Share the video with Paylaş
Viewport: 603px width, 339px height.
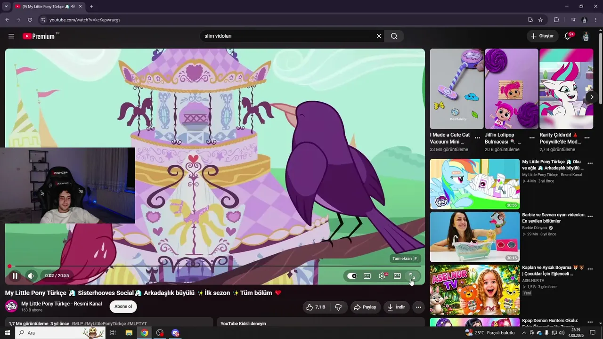366,307
